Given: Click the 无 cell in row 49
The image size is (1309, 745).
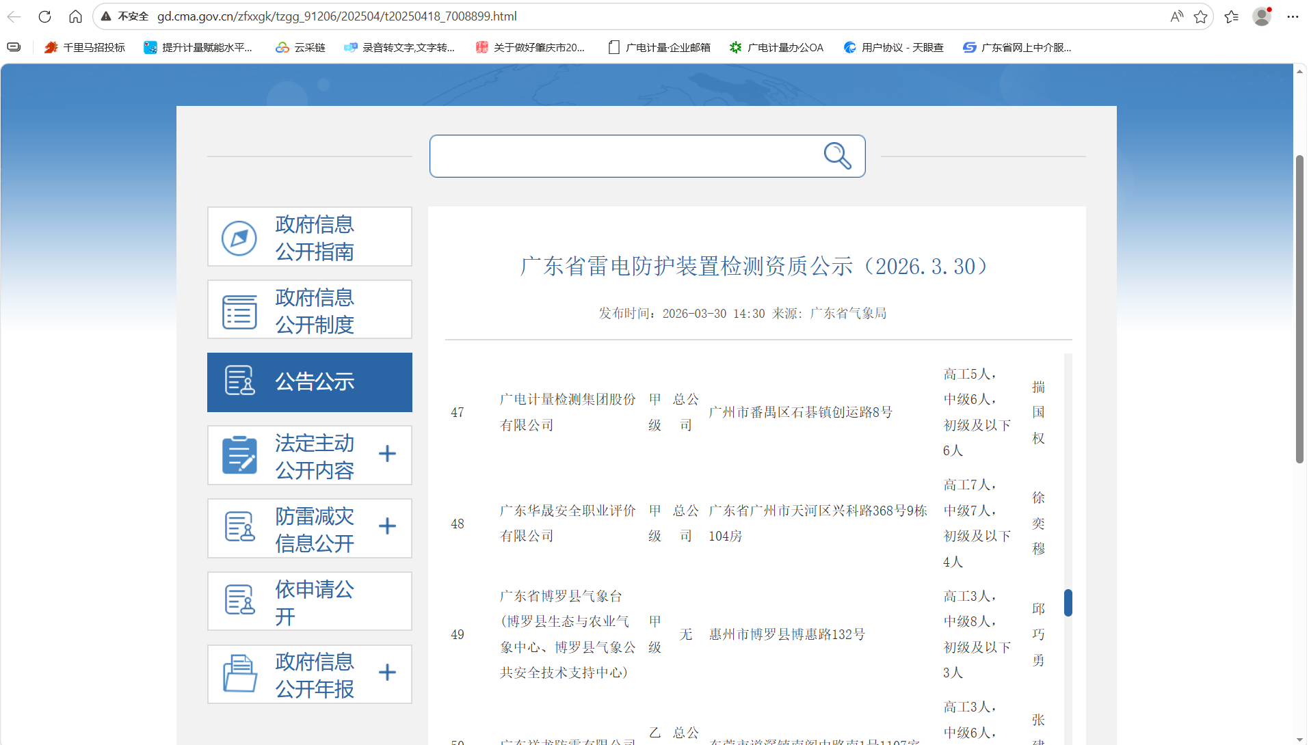Looking at the screenshot, I should tap(686, 634).
